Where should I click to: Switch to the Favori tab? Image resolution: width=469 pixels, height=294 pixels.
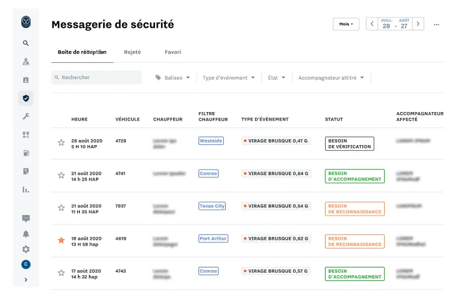coord(173,52)
